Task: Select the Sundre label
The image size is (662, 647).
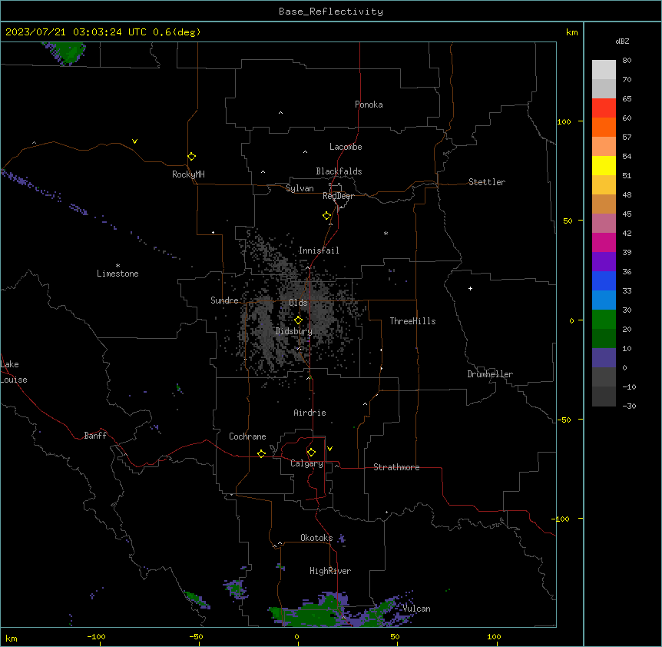Action: [x=224, y=300]
